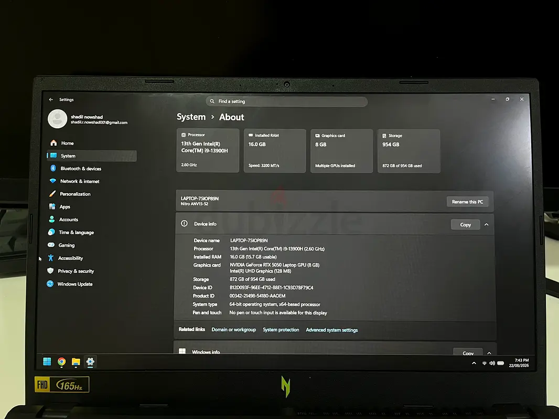Go to Privacy & security label
Screen dimensions: 559x419
point(76,271)
